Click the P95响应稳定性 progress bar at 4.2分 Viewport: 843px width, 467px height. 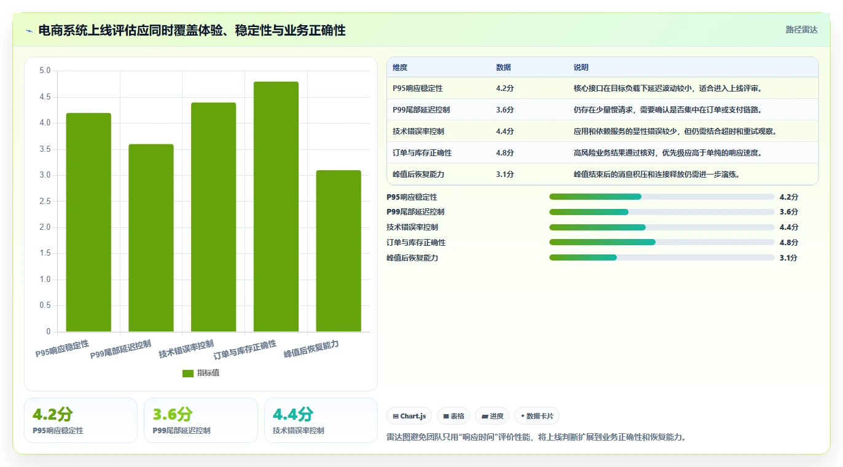point(662,197)
